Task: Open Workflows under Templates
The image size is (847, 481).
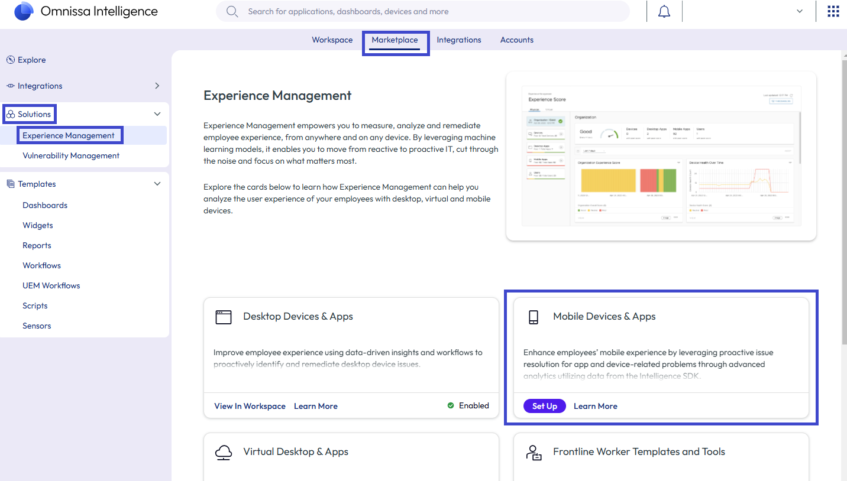Action: [x=42, y=265]
